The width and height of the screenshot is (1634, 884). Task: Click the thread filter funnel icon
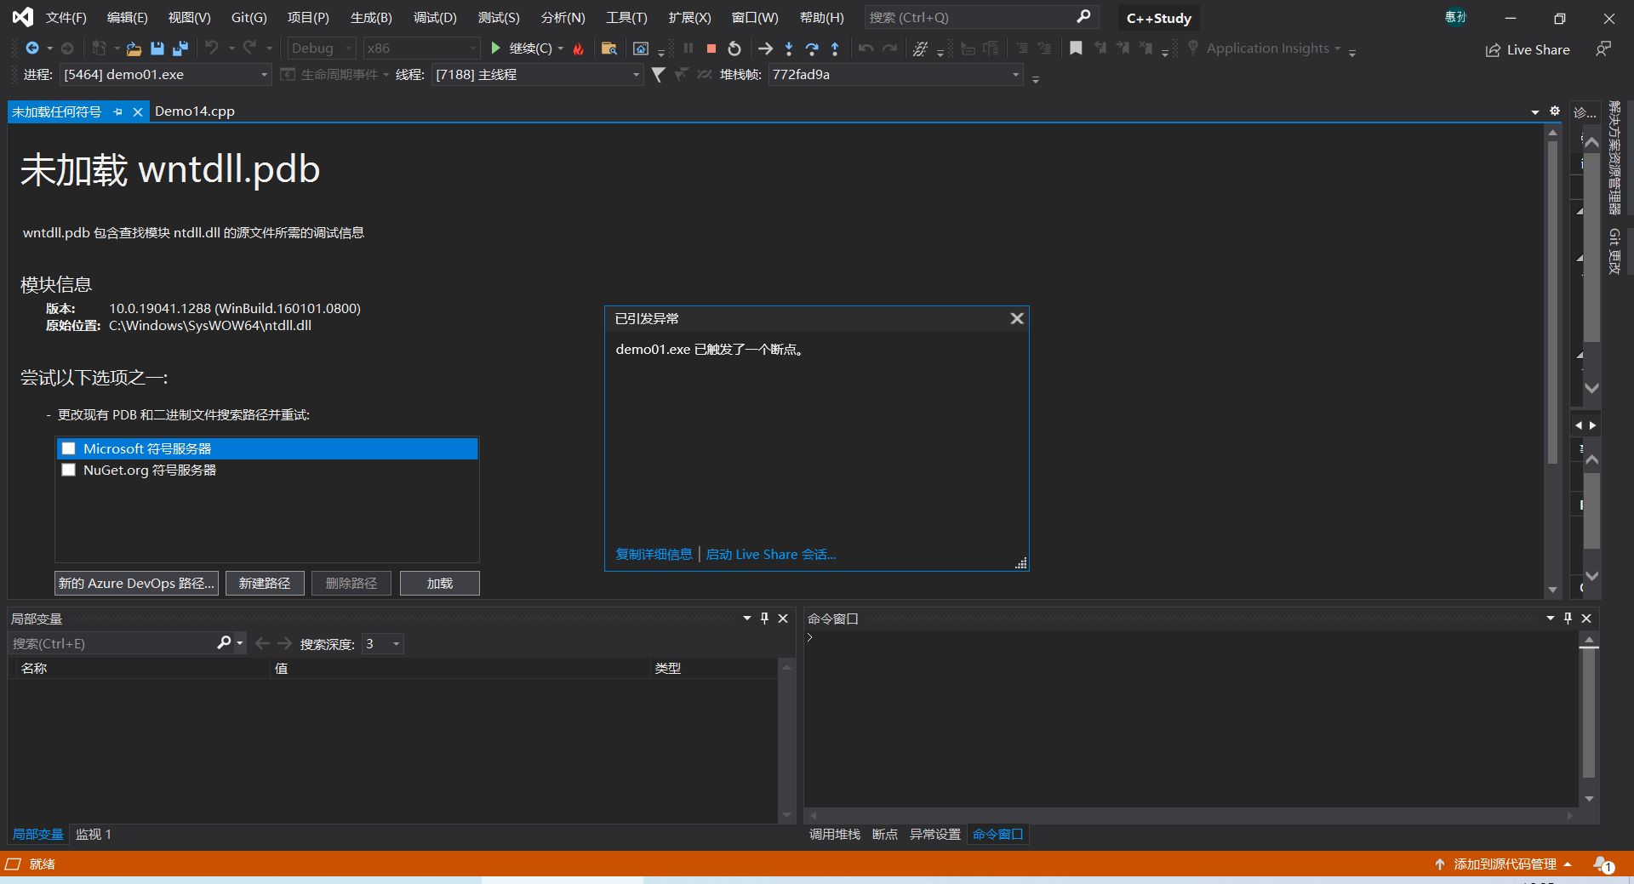658,75
